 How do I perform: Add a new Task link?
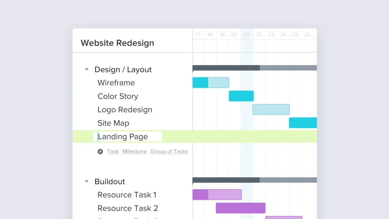[113, 151]
